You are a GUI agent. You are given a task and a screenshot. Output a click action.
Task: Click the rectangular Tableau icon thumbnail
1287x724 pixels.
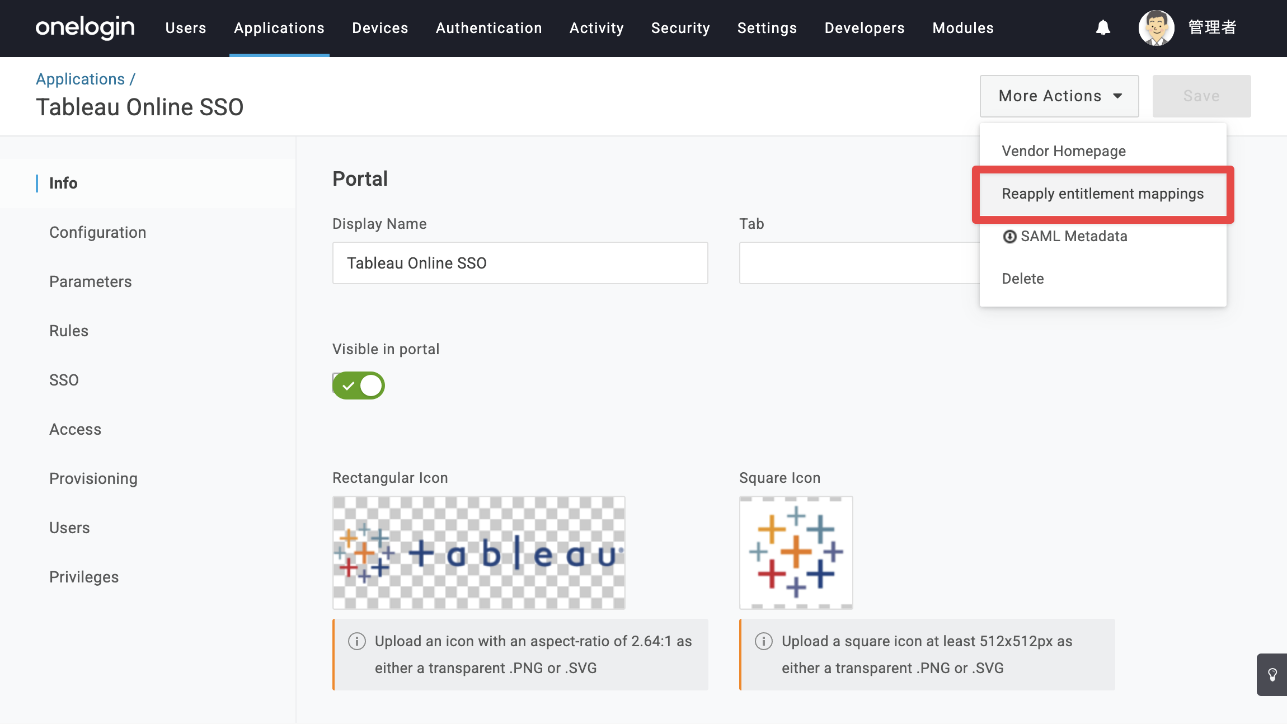click(479, 553)
